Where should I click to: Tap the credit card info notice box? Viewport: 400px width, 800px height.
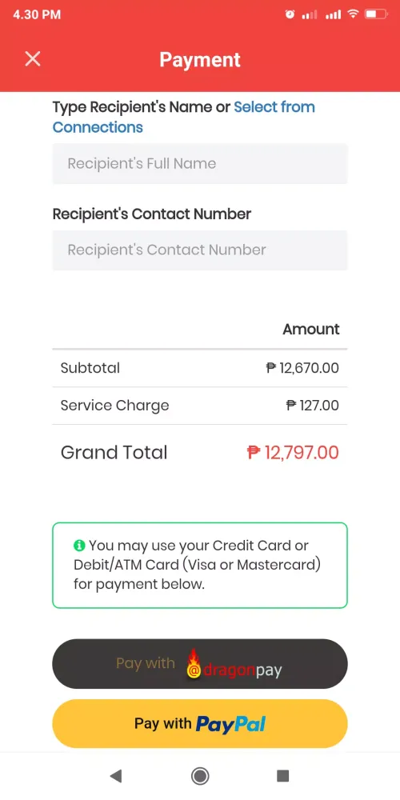click(200, 566)
